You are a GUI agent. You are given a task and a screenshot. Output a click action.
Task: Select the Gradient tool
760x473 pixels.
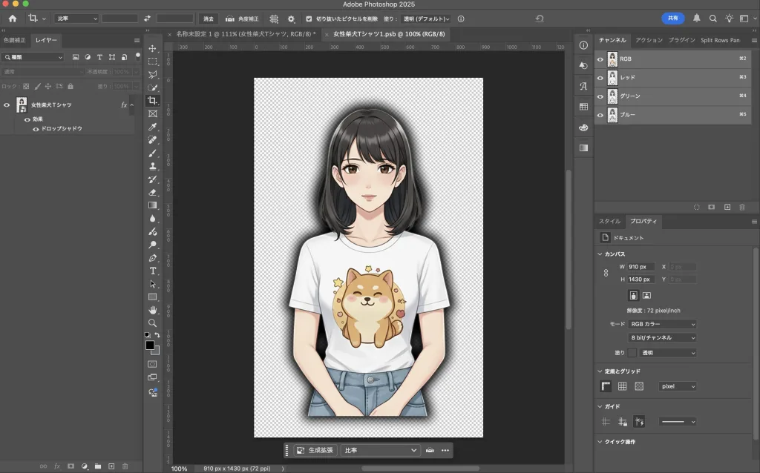coord(153,205)
